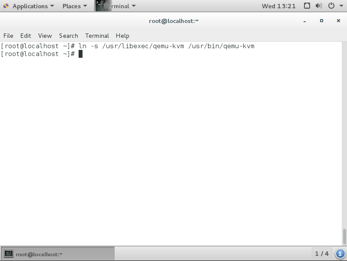Click the terminal prompt cursor line
The width and height of the screenshot is (347, 261).
(x=80, y=54)
